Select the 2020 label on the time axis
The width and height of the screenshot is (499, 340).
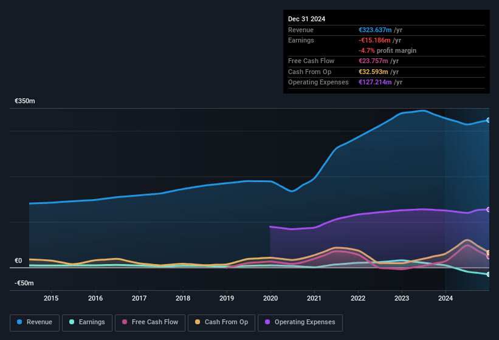[x=270, y=298]
